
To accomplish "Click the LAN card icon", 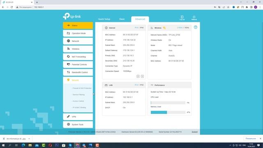I will click(x=106, y=85).
